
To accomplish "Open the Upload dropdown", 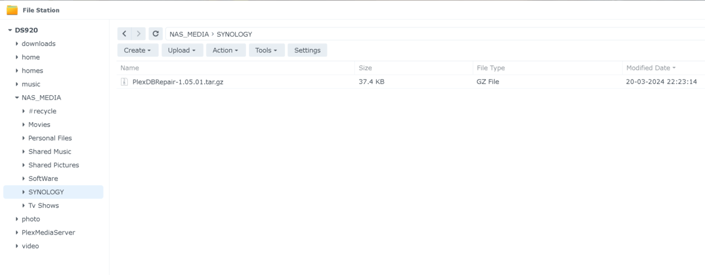I will (182, 50).
